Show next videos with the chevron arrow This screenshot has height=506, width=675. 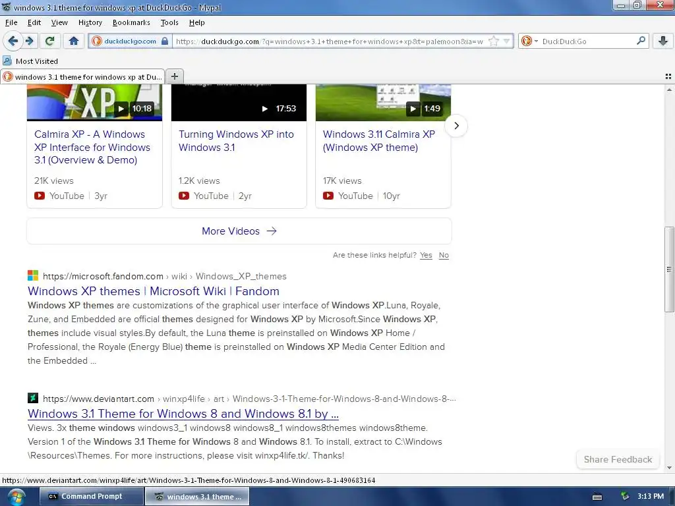pyautogui.click(x=456, y=126)
